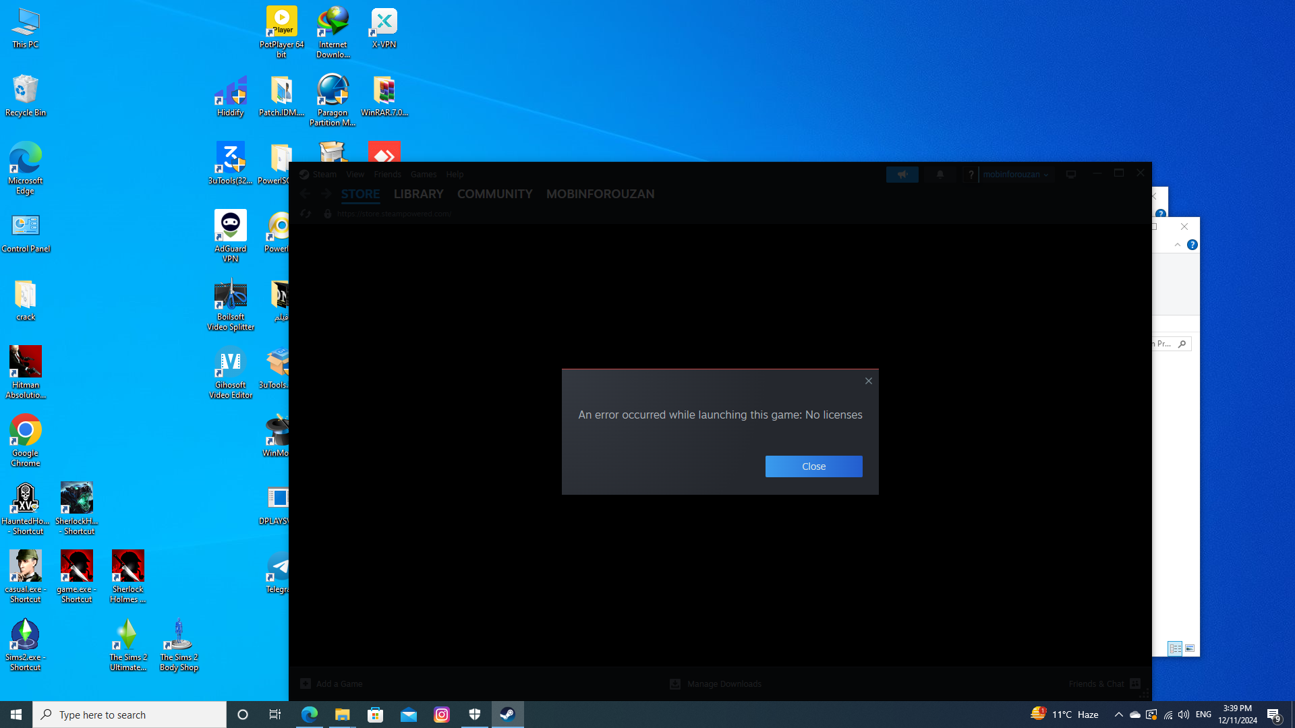
Task: Open Steam icon in taskbar
Action: (507, 715)
